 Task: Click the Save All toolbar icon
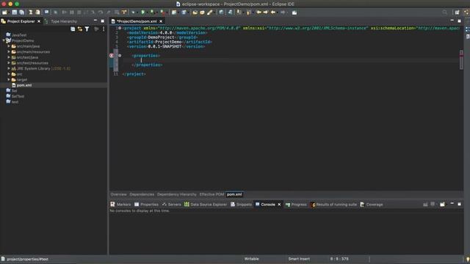click(22, 12)
